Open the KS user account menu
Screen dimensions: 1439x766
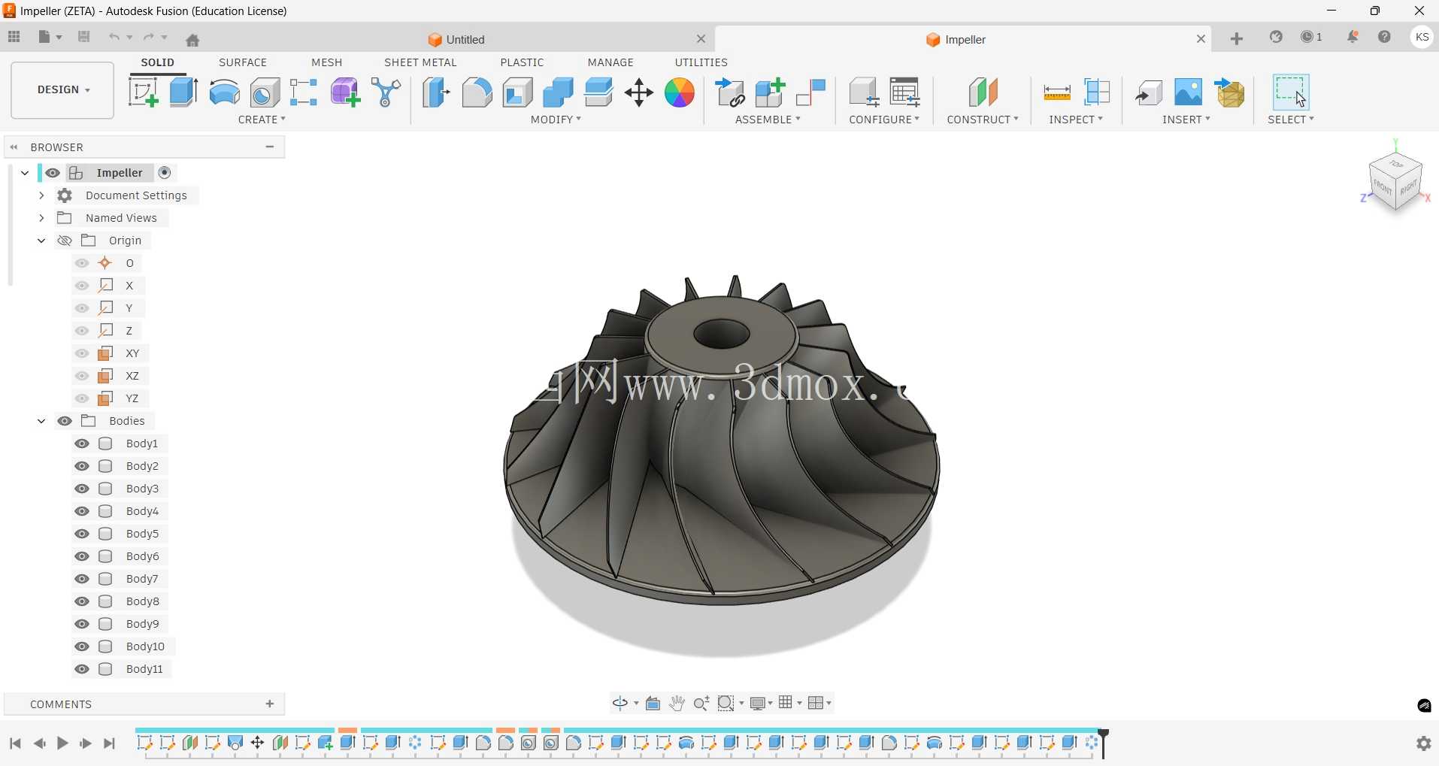tap(1422, 38)
